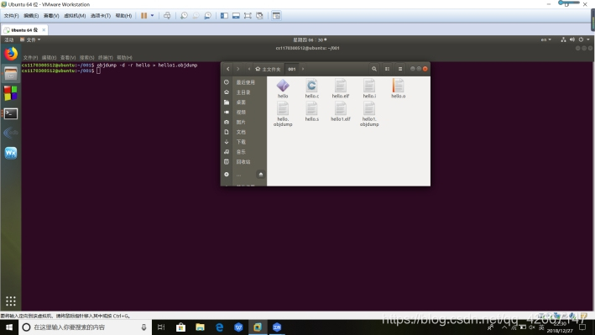Select the hello.i file

(x=369, y=89)
